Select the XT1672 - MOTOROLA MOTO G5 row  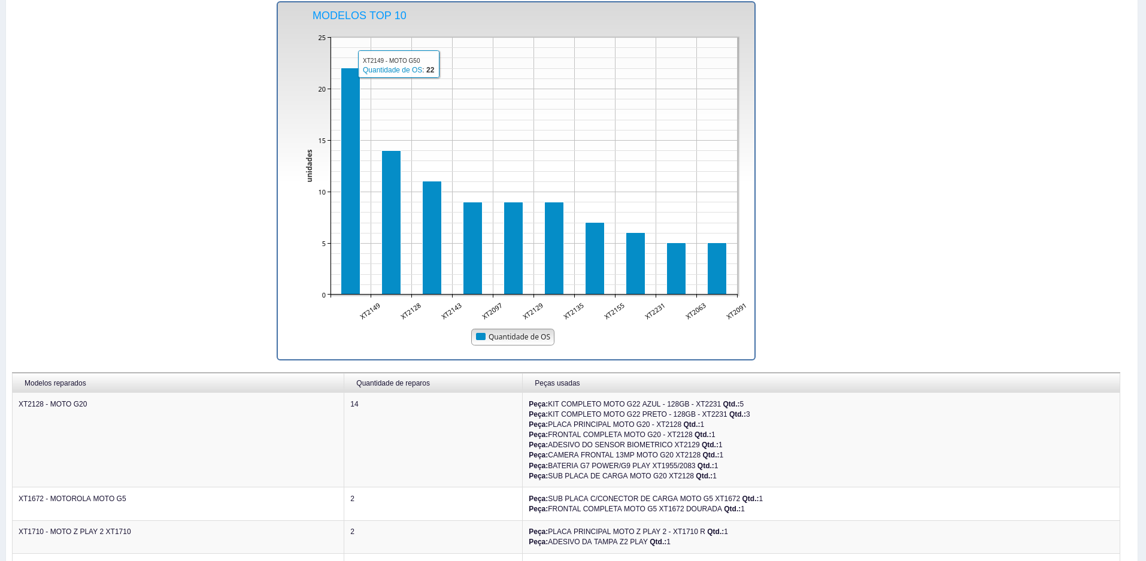[x=72, y=499]
